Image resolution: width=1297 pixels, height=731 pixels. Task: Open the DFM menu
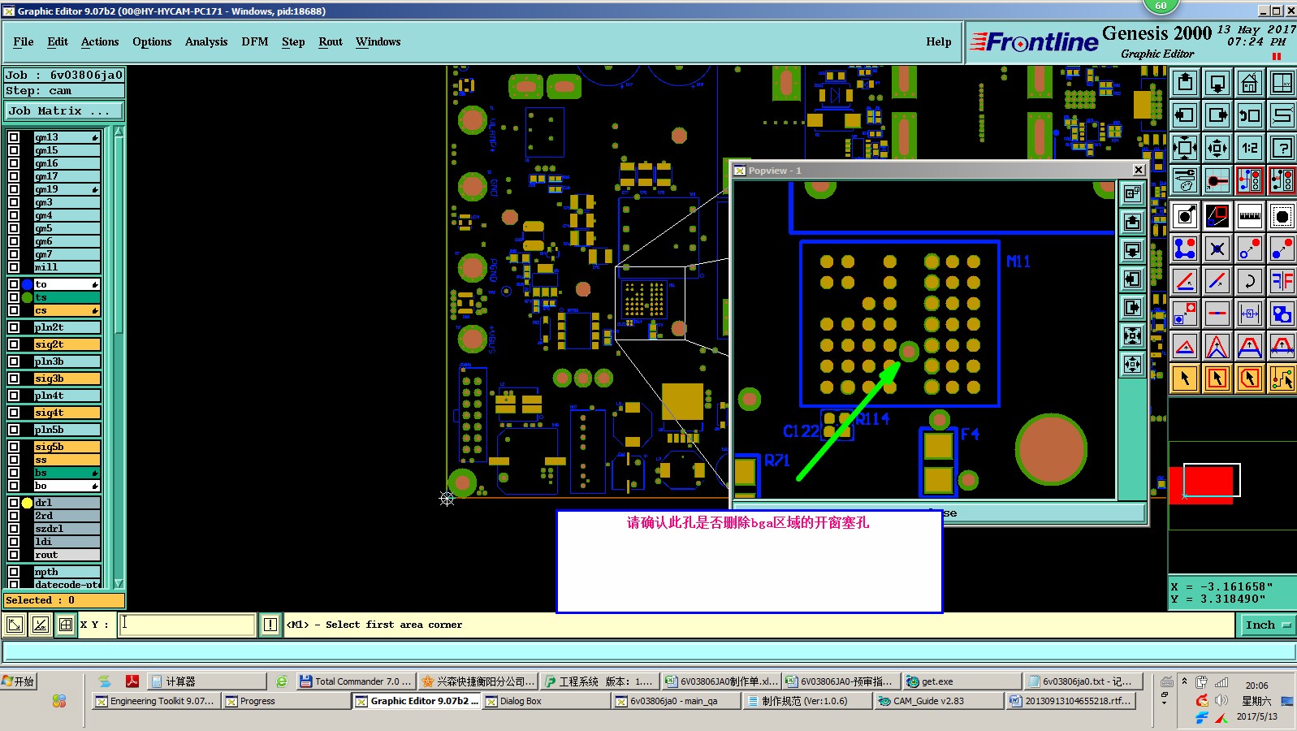(255, 41)
